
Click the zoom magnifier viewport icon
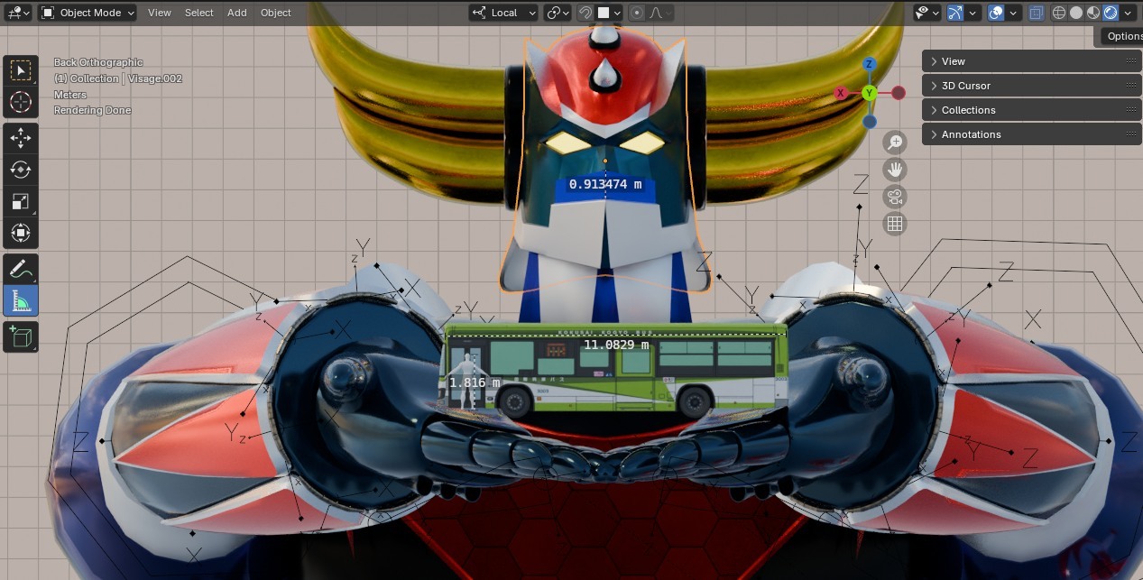click(895, 143)
